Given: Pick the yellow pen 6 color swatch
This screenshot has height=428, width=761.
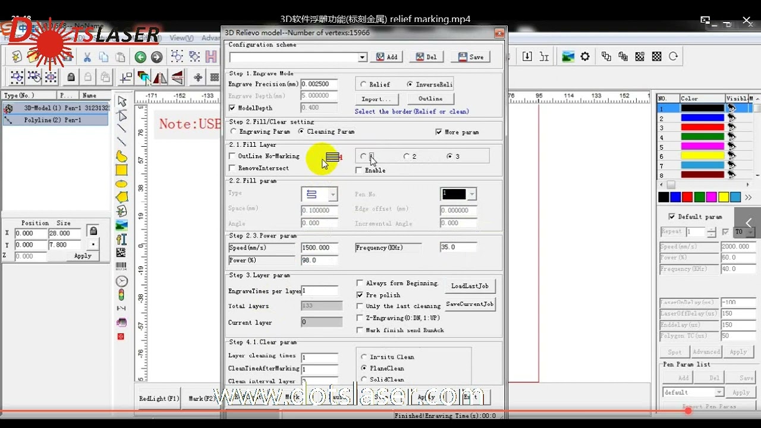Looking at the screenshot, I should [x=702, y=156].
